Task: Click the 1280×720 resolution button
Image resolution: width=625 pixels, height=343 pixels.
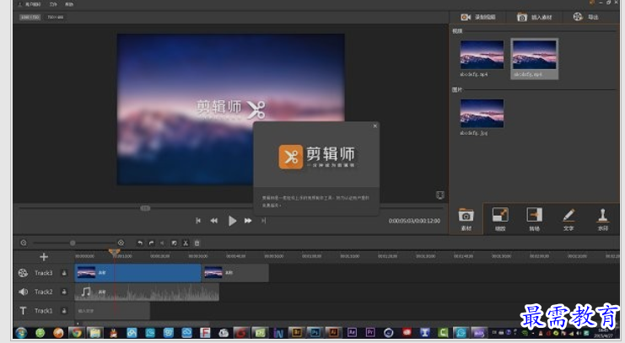Action: tap(30, 18)
